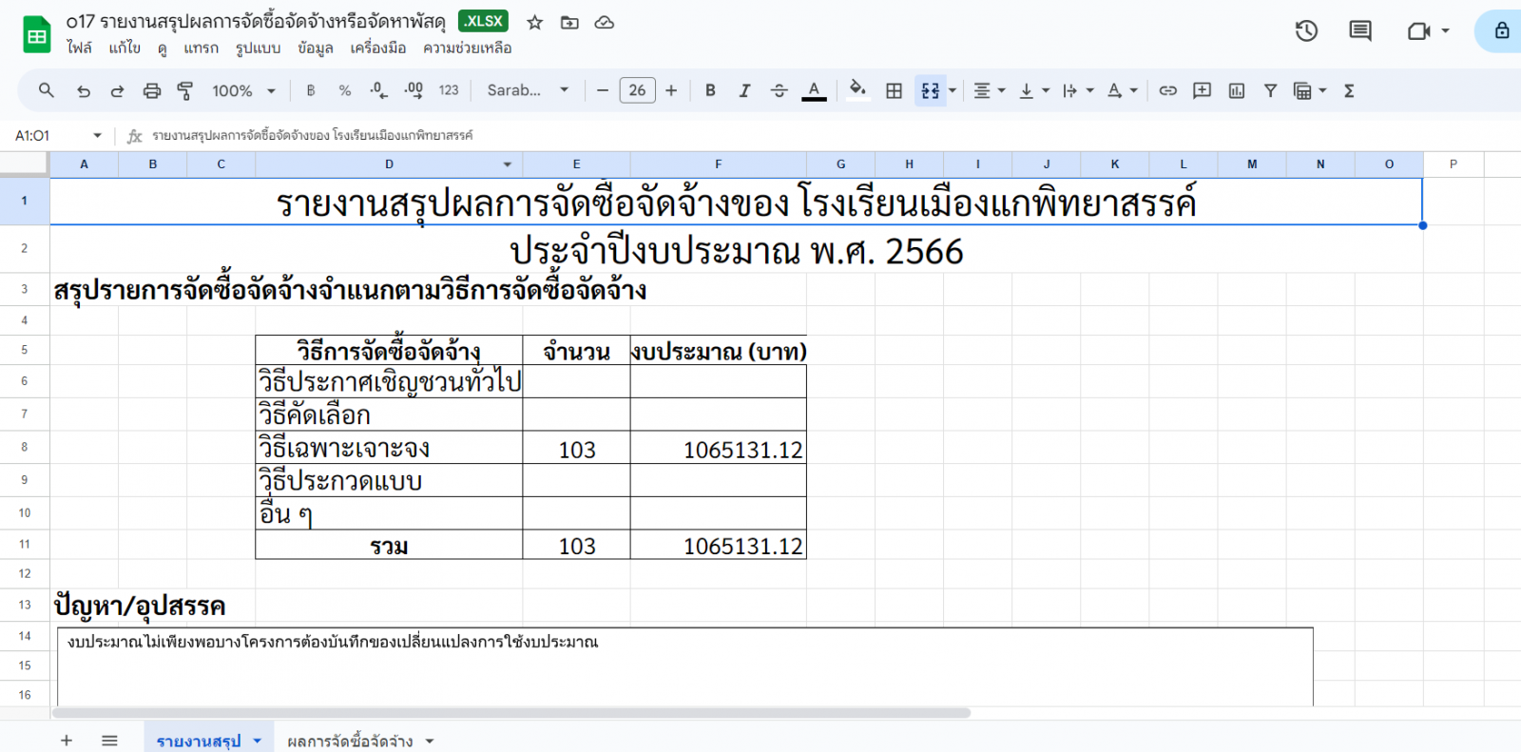This screenshot has width=1521, height=752.
Task: Open vertical align dropdown
Action: [1033, 90]
